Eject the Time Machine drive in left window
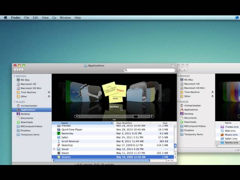240x180 pixels. click(49, 92)
